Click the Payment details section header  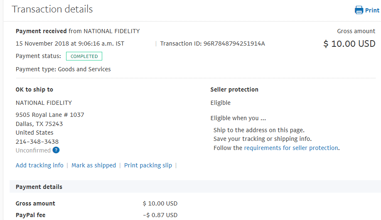(39, 187)
